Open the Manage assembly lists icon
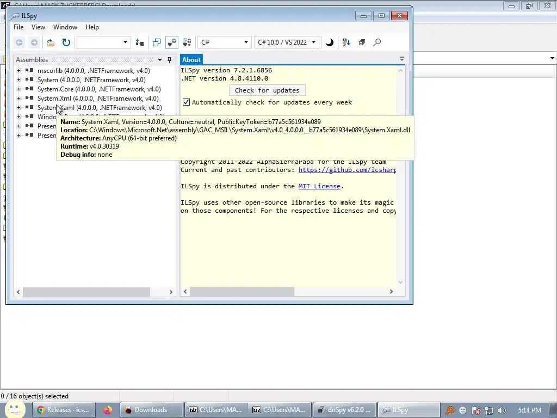The image size is (557, 418). (140, 42)
